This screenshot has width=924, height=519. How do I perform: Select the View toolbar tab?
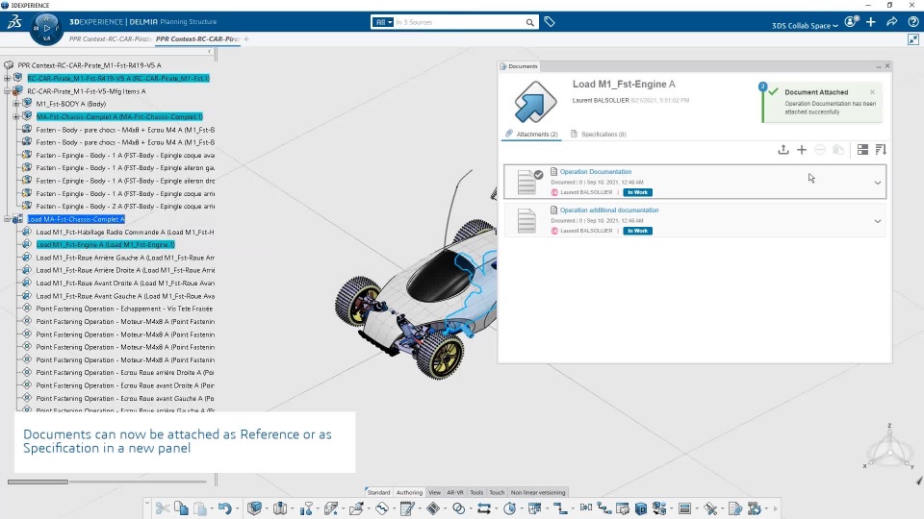coord(434,492)
